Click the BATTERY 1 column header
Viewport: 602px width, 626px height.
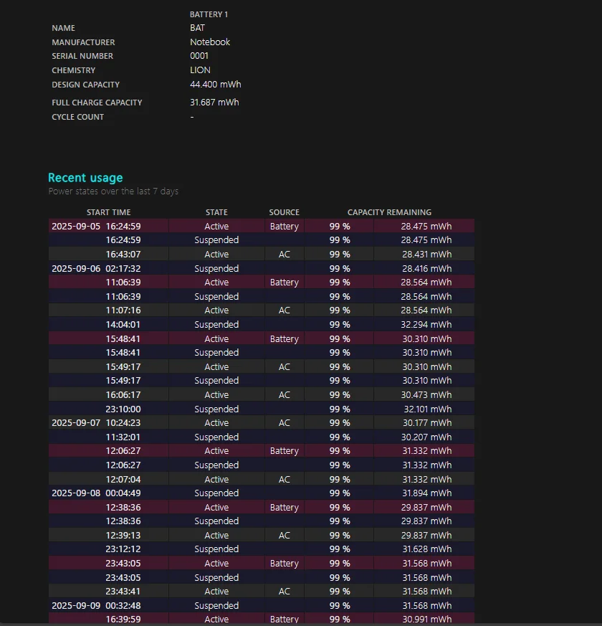209,14
